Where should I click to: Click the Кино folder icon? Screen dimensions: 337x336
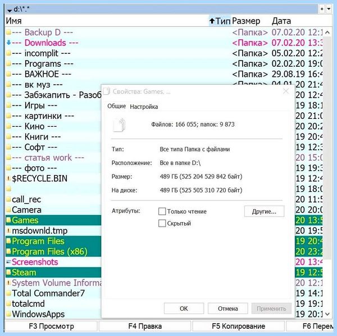pyautogui.click(x=8, y=126)
